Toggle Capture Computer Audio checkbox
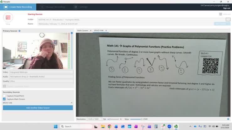Image resolution: width=232 pixels, height=130 pixels. click(4, 86)
